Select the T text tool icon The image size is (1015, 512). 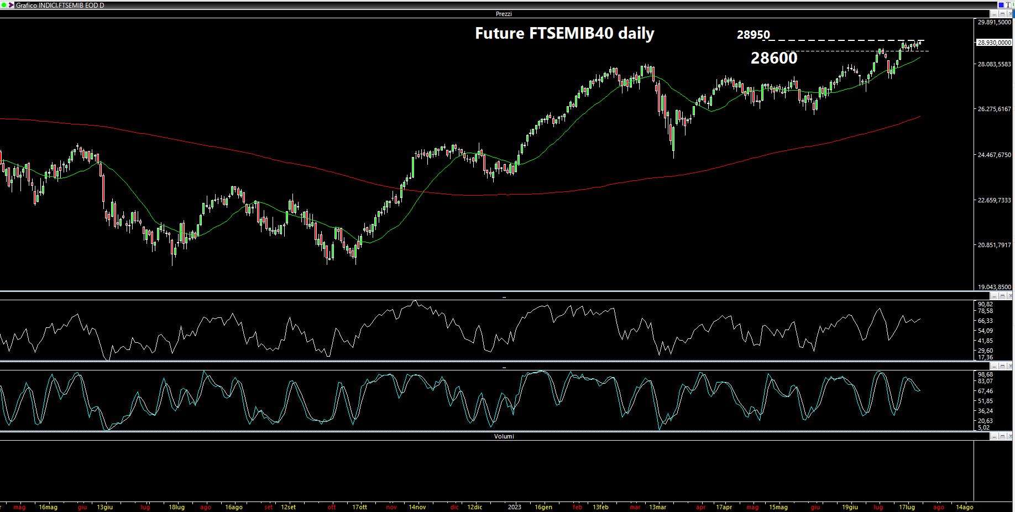pos(1008,5)
